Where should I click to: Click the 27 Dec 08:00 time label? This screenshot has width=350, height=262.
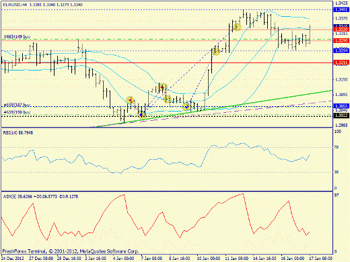[41, 259]
